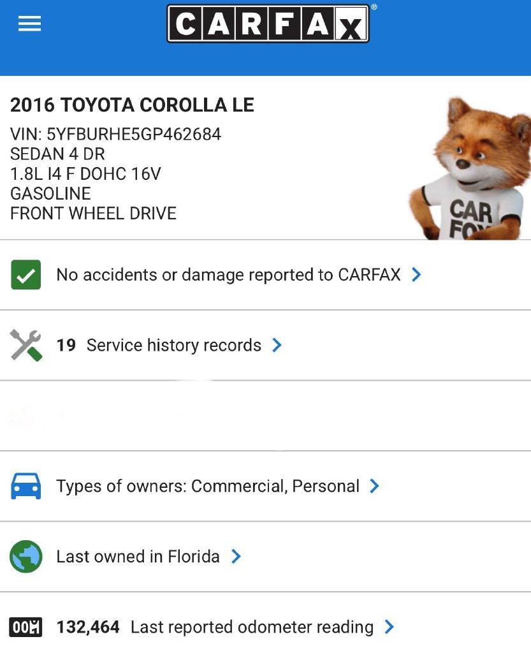531x653 pixels.
Task: Open No accidents or damage reported link
Action: [228, 275]
